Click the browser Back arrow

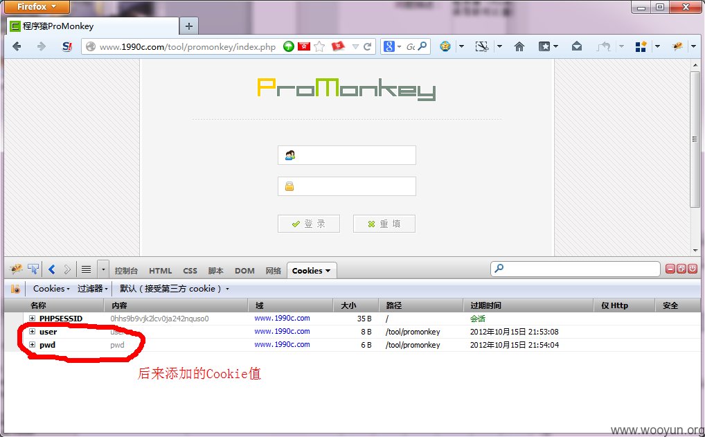(17, 46)
